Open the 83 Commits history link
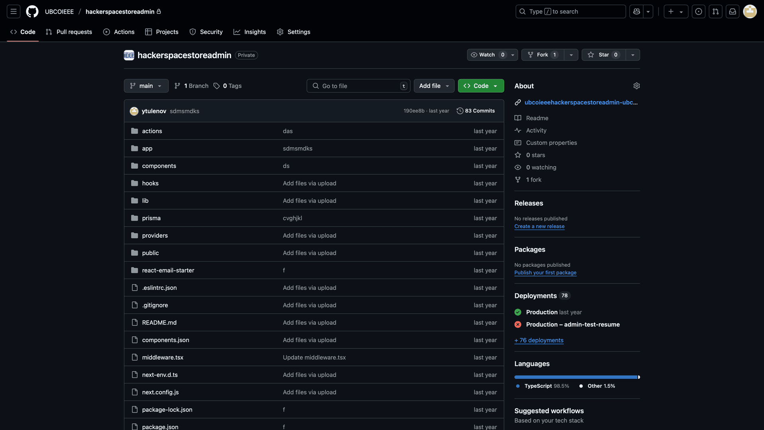This screenshot has width=764, height=430. 476,111
